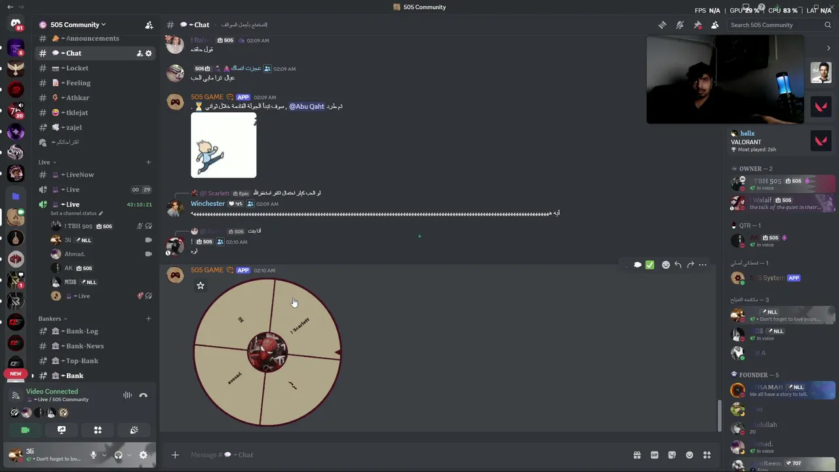839x472 pixels.
Task: React with green checkmark emoji
Action: [650, 265]
